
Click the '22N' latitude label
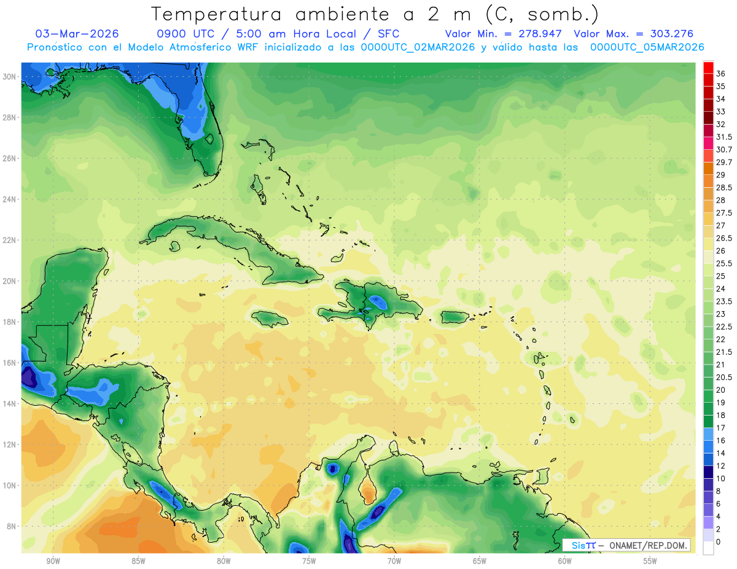click(x=10, y=240)
